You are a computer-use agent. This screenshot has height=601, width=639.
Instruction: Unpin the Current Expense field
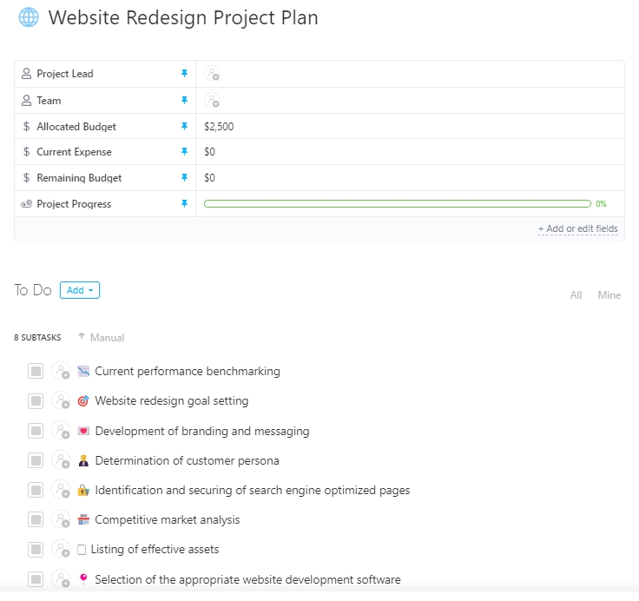pyautogui.click(x=184, y=152)
